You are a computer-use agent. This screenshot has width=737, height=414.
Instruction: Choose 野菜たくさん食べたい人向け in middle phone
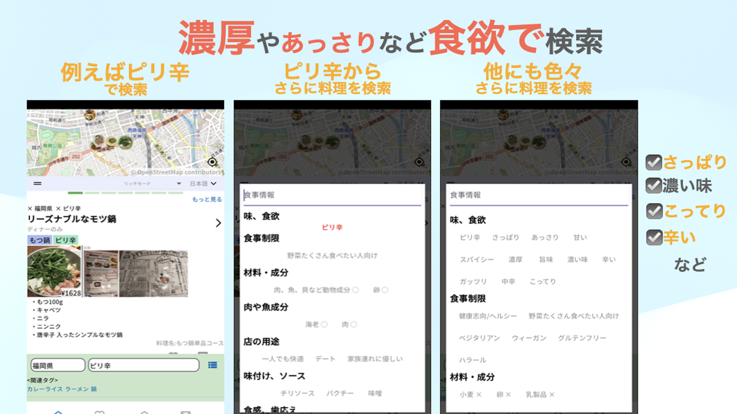click(332, 256)
